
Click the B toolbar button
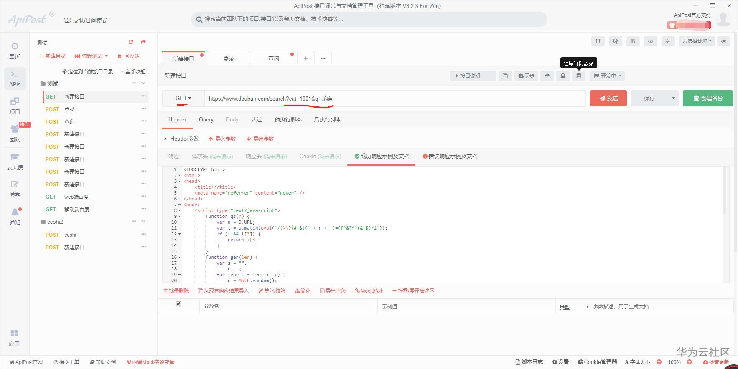tap(633, 41)
